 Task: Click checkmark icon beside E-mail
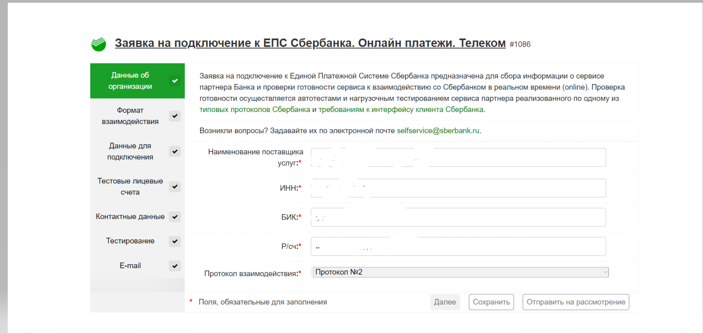[174, 266]
